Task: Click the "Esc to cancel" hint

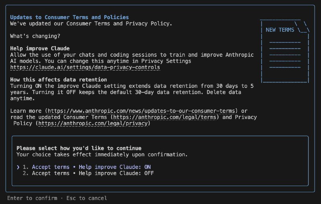Action: pos(87,198)
